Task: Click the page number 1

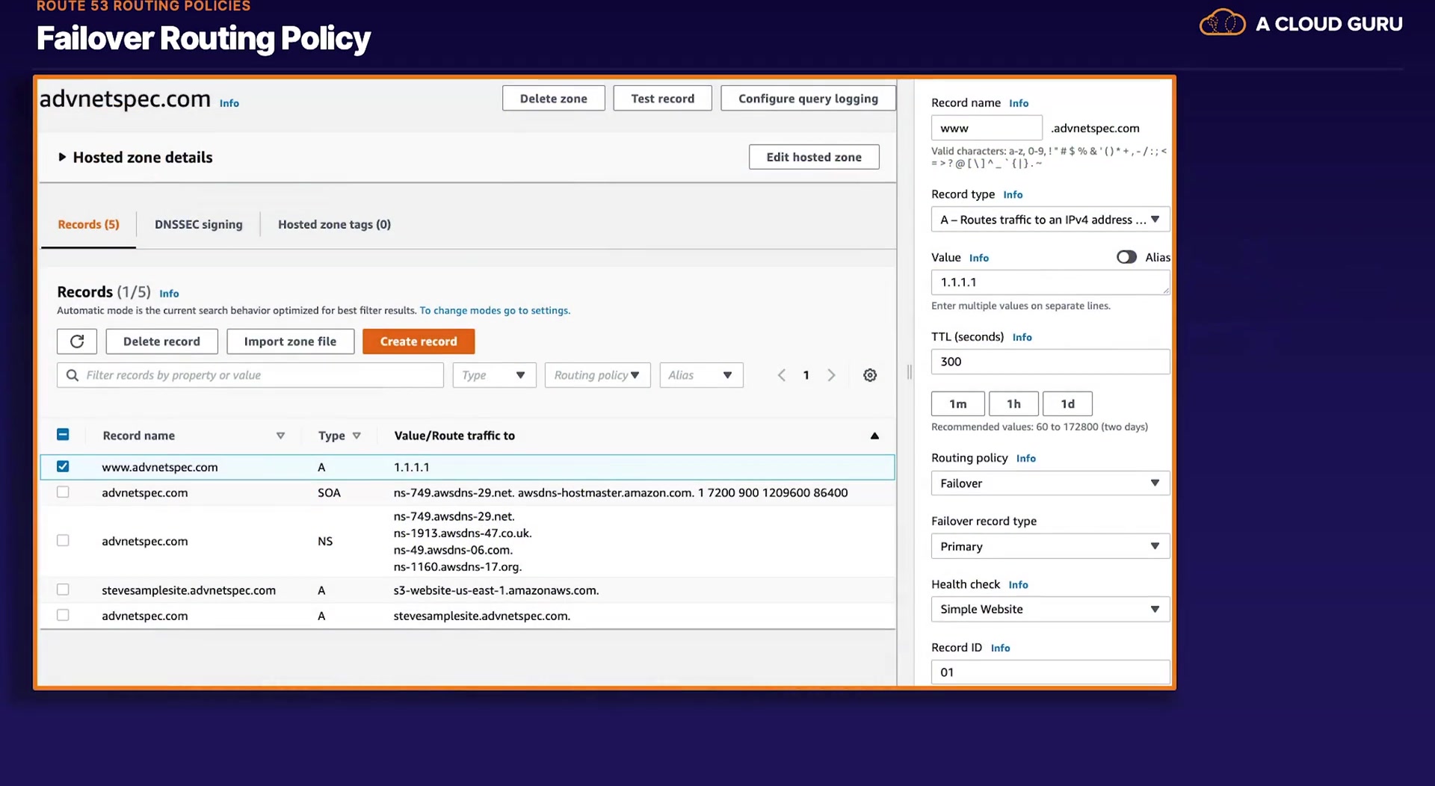Action: [x=806, y=375]
